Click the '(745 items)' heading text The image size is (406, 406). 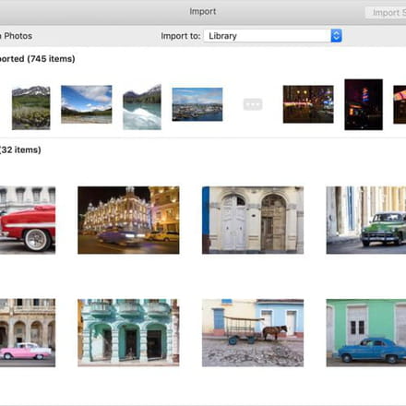point(51,59)
